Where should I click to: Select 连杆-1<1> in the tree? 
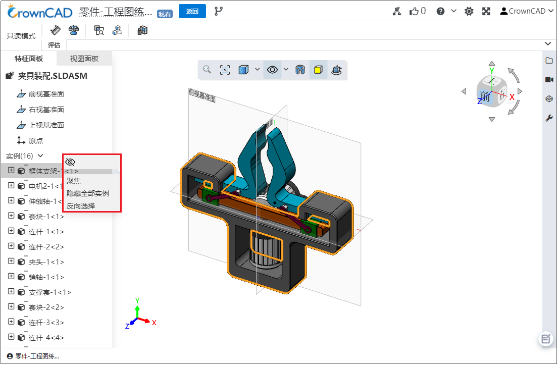(x=46, y=232)
